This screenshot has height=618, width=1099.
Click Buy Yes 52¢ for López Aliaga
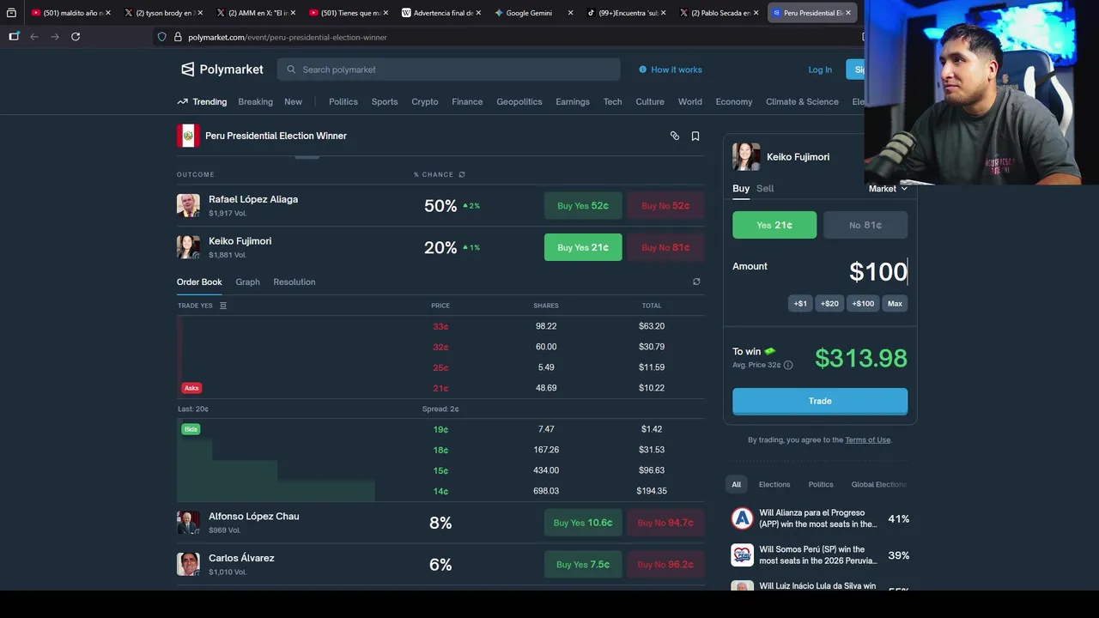[583, 206]
